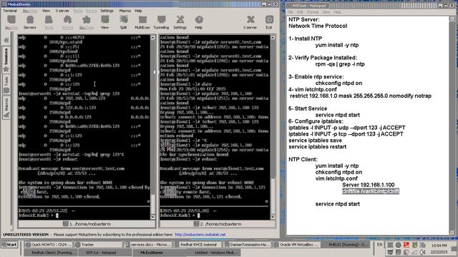The width and height of the screenshot is (458, 257).
Task: Click 'rpm -qa | grep -i ntp' line
Action: pos(340,64)
